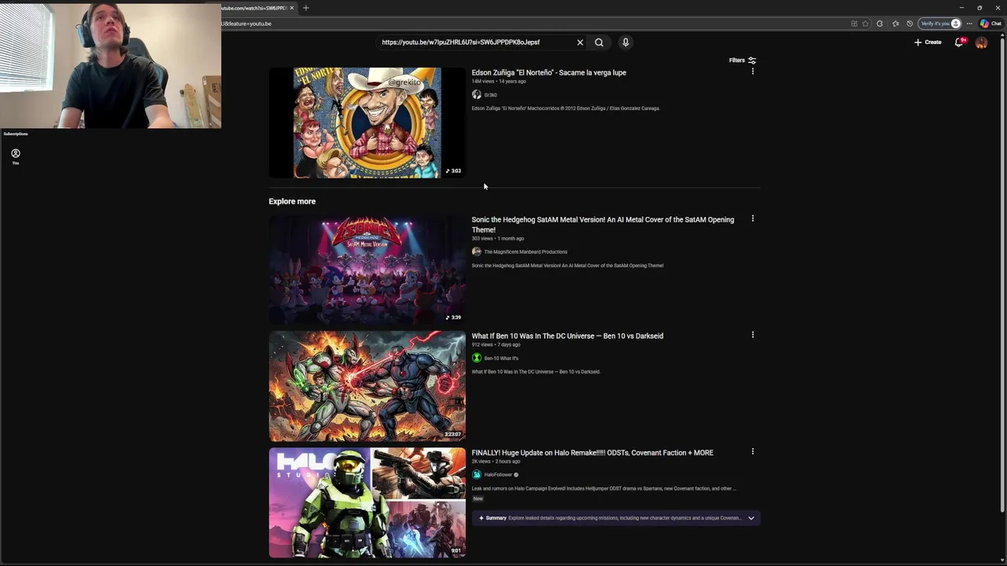Click the YouTube search magnifier button
This screenshot has width=1007, height=566.
(x=599, y=42)
